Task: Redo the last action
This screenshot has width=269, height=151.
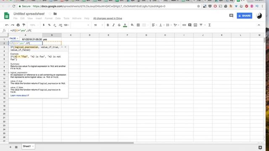Action: point(13,25)
